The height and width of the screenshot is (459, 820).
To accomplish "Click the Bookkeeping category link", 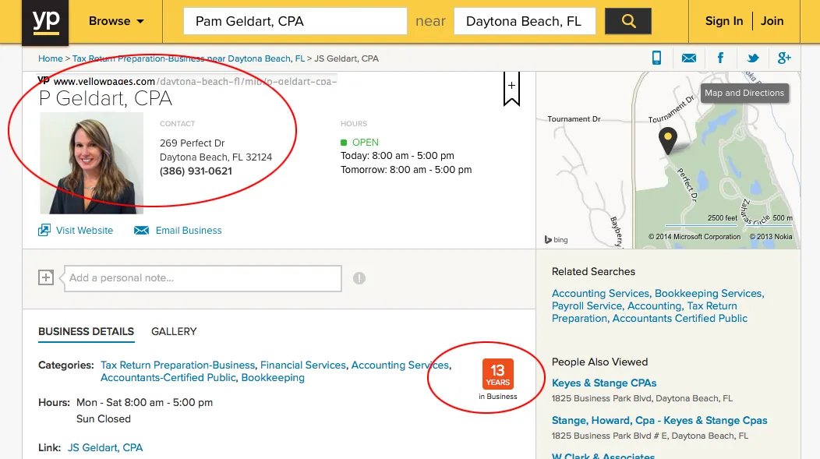I will [273, 377].
